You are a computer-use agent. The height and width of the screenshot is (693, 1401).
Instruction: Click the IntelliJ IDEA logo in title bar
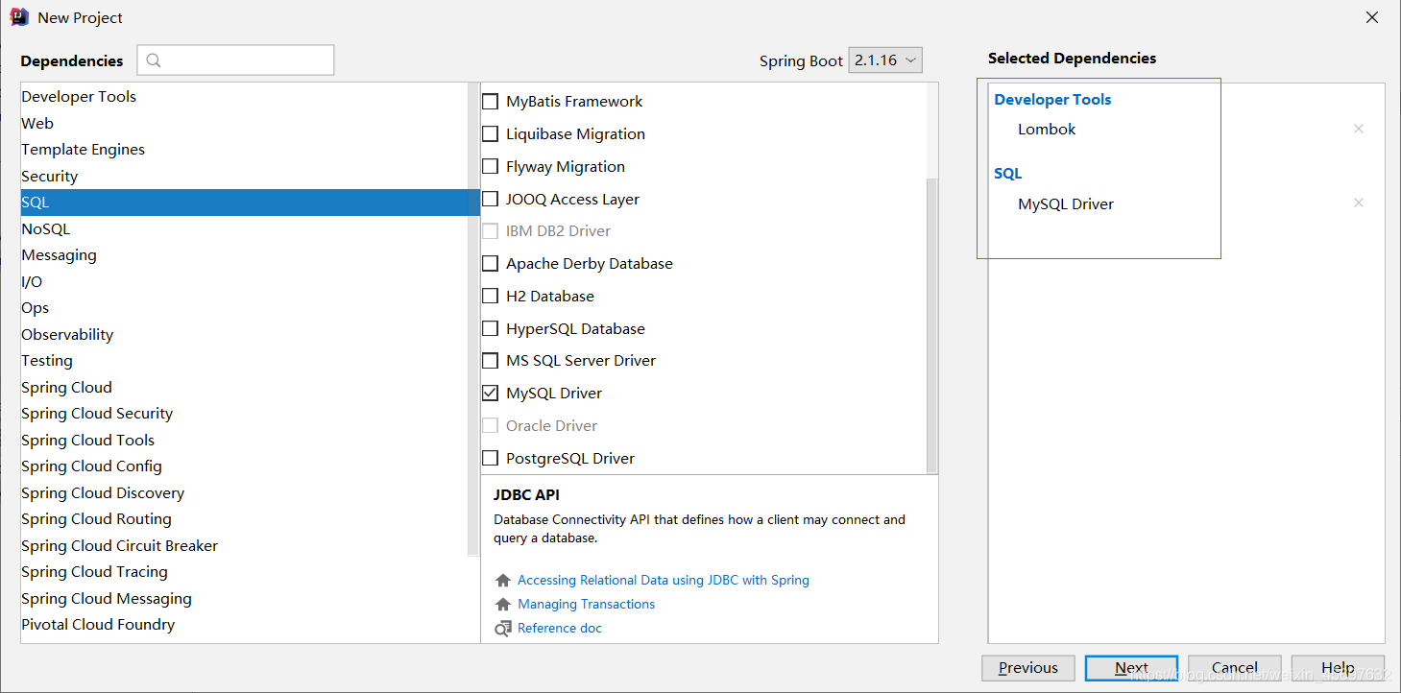19,17
